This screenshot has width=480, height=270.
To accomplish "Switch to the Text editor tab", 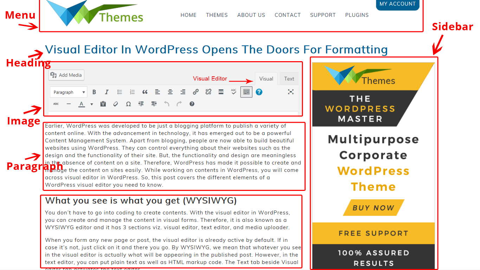I will point(289,79).
